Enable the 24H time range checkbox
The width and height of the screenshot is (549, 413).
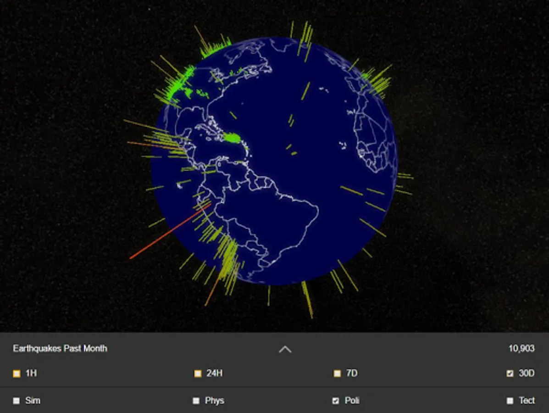click(198, 374)
